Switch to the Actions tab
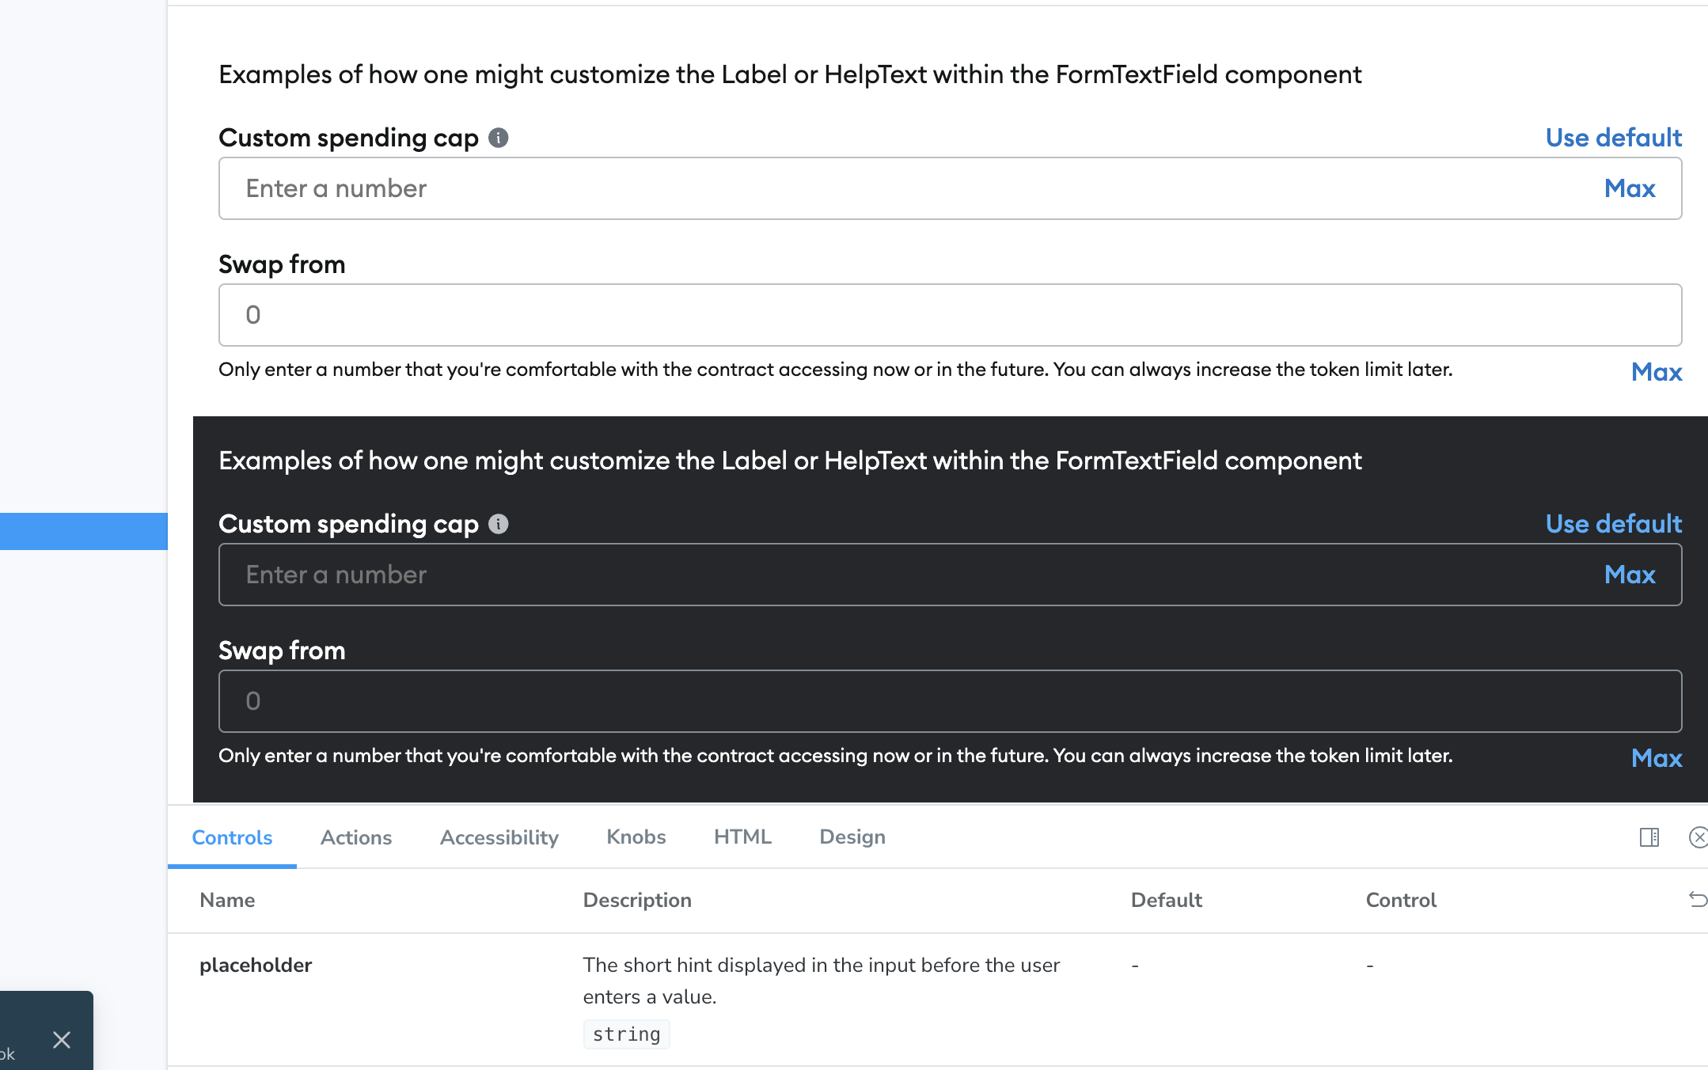The width and height of the screenshot is (1708, 1070). point(356,837)
